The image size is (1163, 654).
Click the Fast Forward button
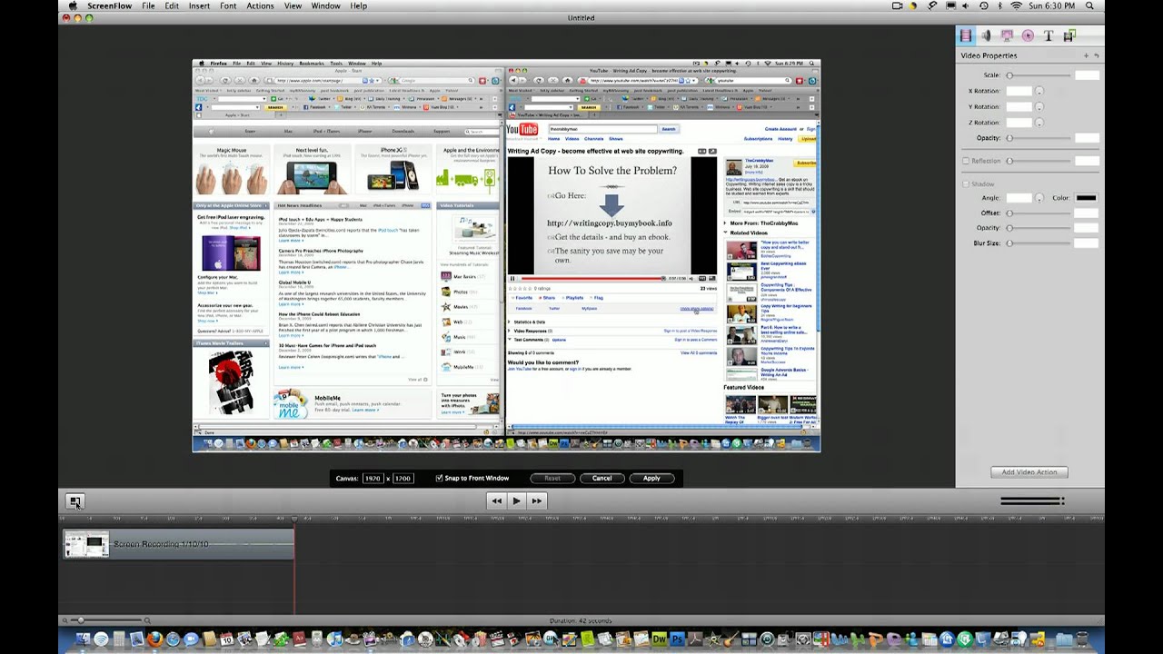536,500
